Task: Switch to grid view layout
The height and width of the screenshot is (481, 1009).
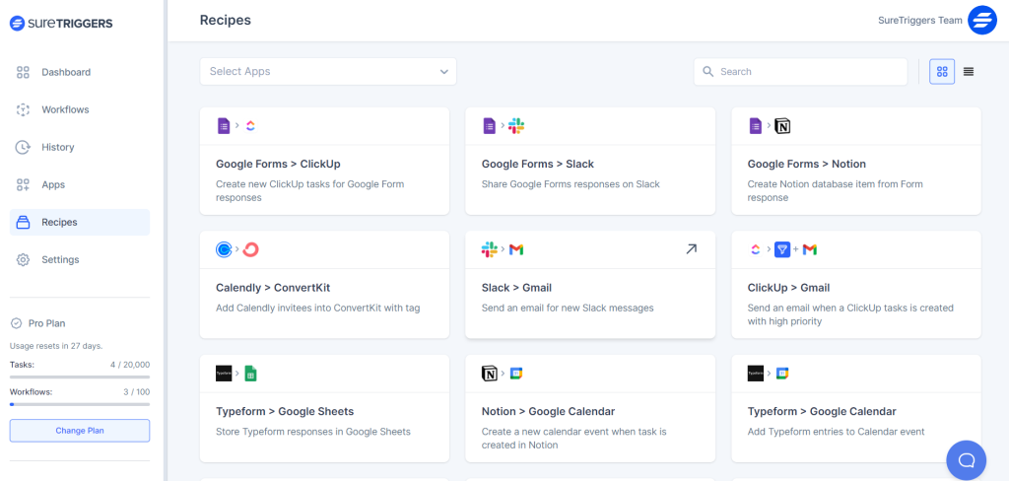Action: coord(942,72)
